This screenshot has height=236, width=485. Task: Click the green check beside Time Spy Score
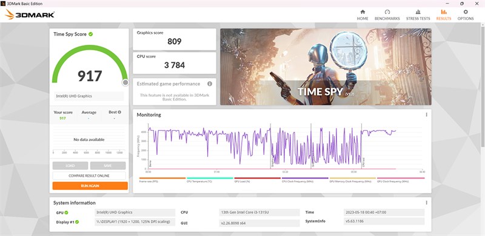[x=90, y=34]
